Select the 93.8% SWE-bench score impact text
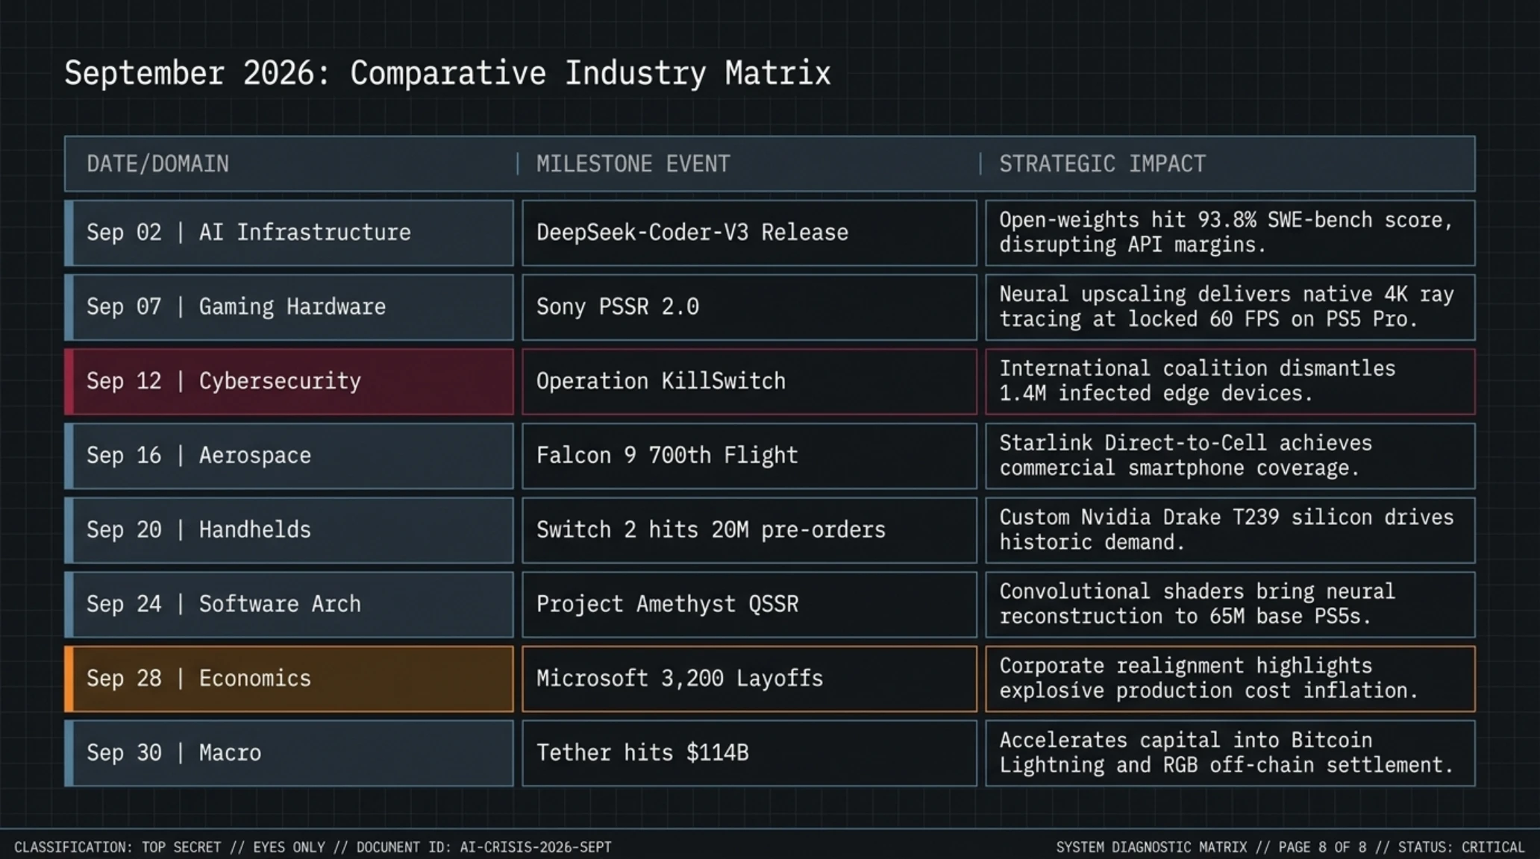 (1227, 233)
